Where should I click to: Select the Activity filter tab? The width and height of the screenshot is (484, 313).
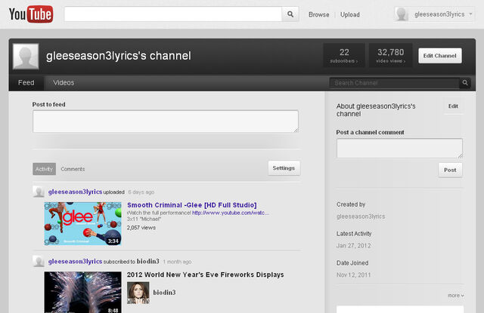click(44, 169)
